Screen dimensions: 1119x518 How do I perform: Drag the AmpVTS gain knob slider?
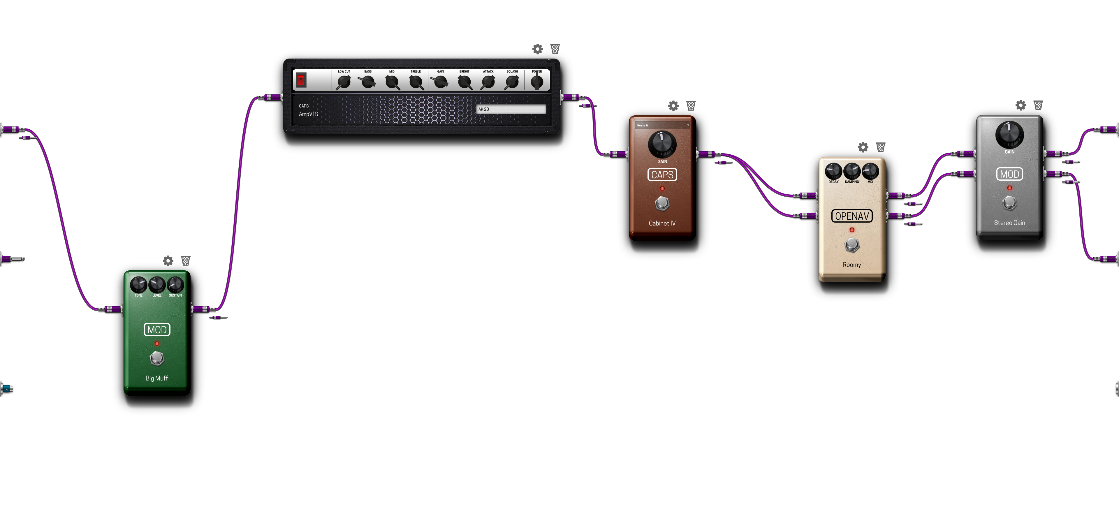441,81
